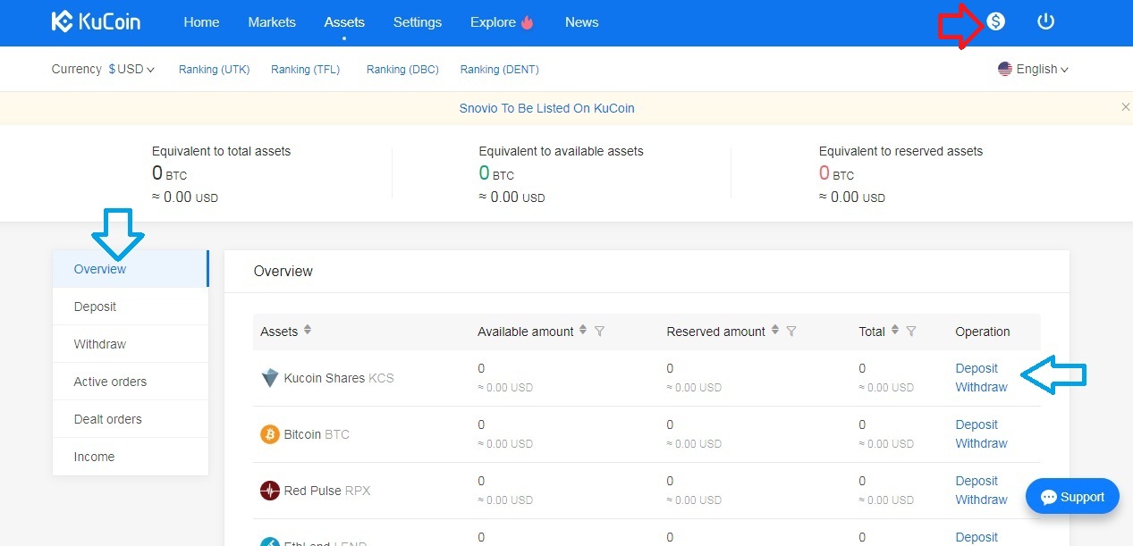Open the USD currency dropdown
The height and width of the screenshot is (546, 1133).
click(x=131, y=69)
